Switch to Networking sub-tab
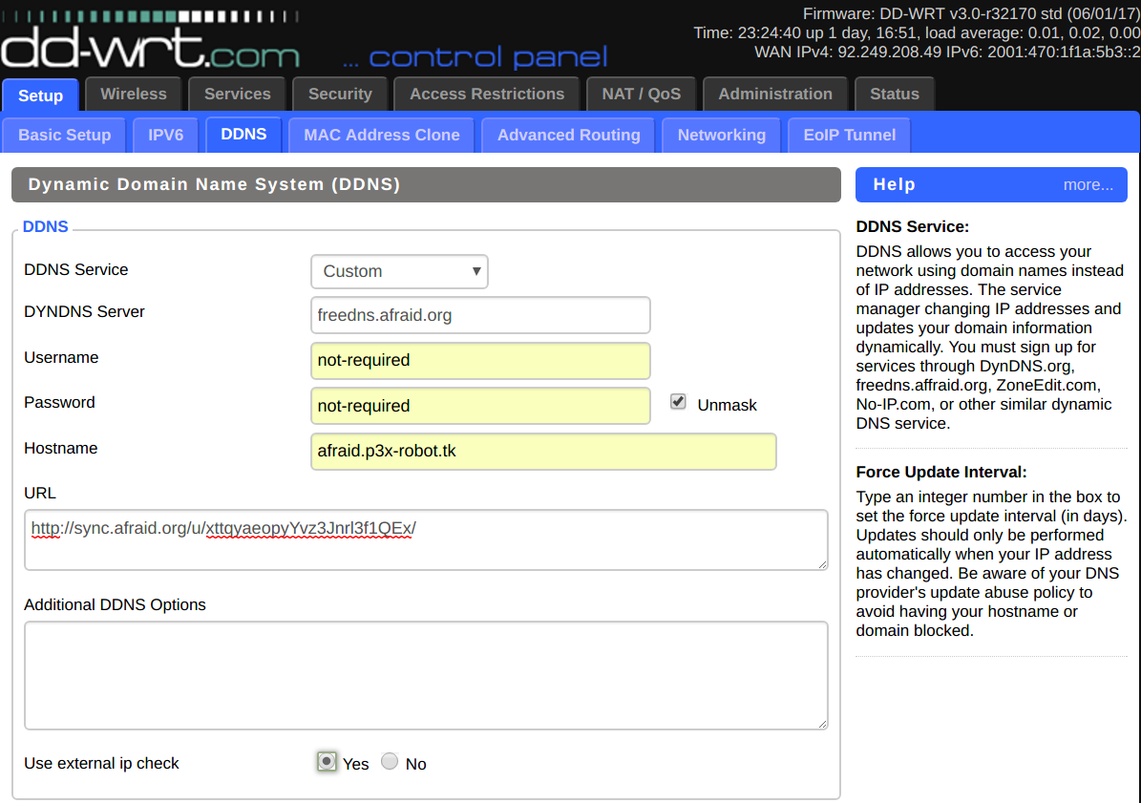 [721, 136]
